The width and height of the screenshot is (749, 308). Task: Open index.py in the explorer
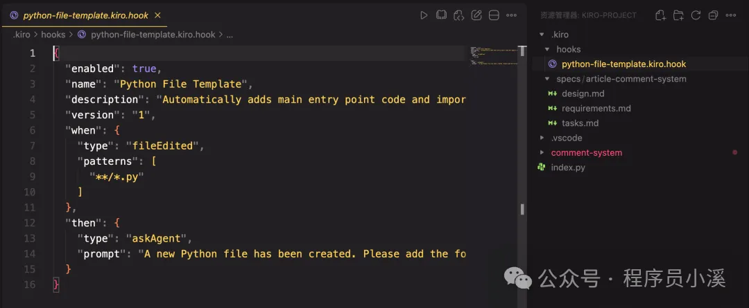pos(568,167)
